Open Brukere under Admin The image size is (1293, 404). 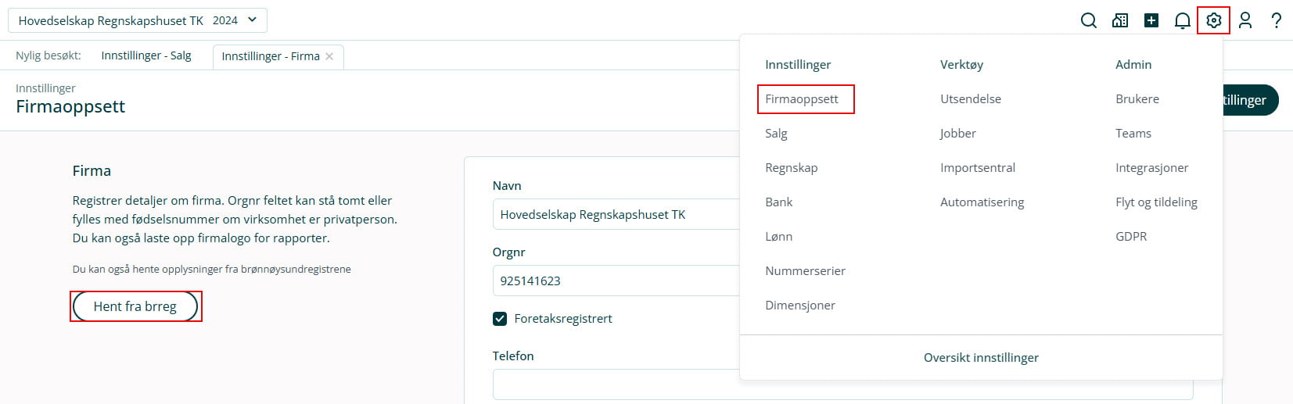point(1137,99)
